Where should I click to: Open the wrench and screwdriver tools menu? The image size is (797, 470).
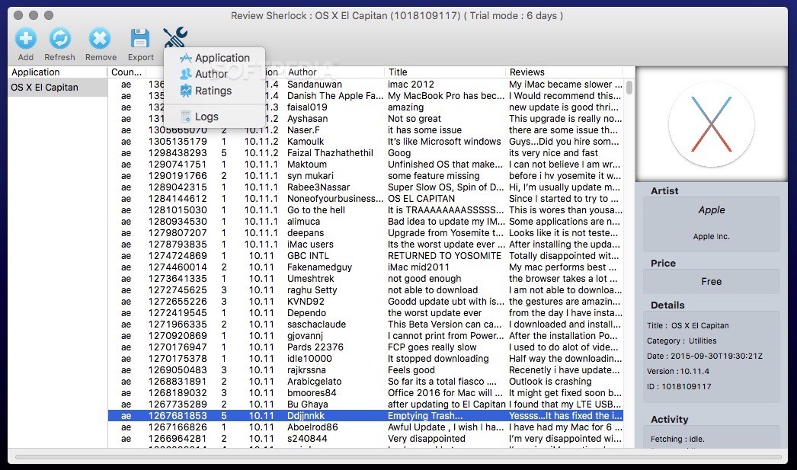click(175, 38)
